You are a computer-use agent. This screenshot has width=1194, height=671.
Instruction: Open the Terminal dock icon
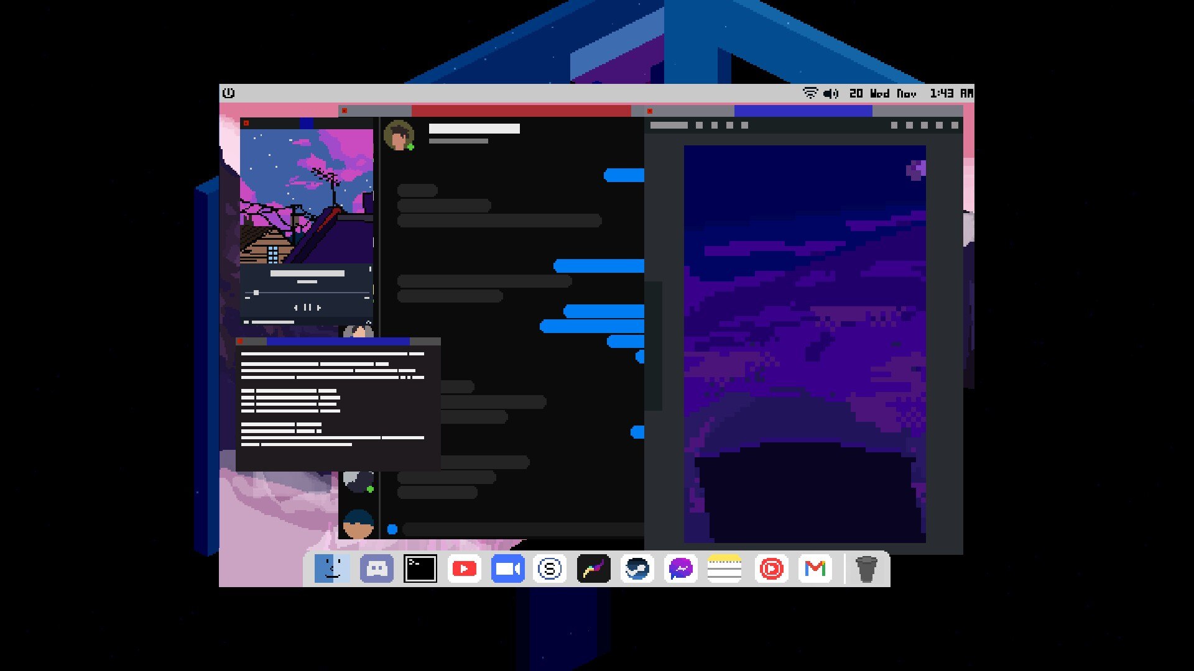click(420, 568)
